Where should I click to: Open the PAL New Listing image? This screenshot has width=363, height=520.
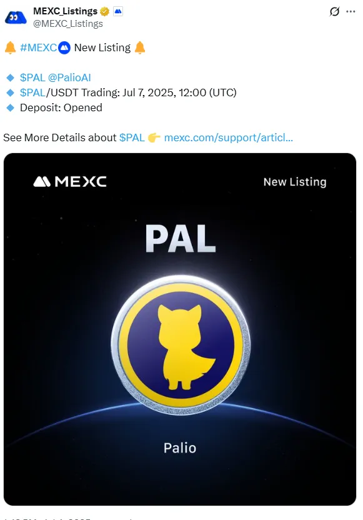click(180, 329)
